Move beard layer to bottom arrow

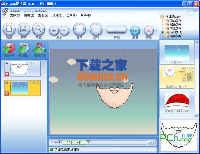tap(31, 63)
